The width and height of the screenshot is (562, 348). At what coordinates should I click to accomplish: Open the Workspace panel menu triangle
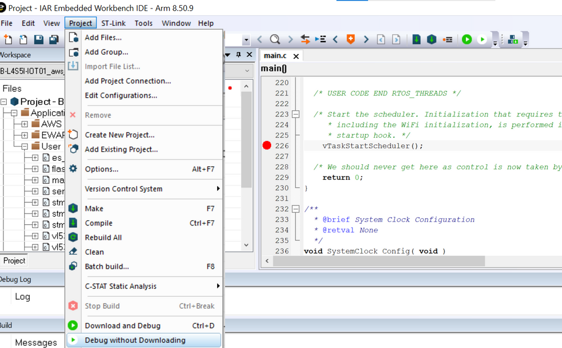(228, 55)
